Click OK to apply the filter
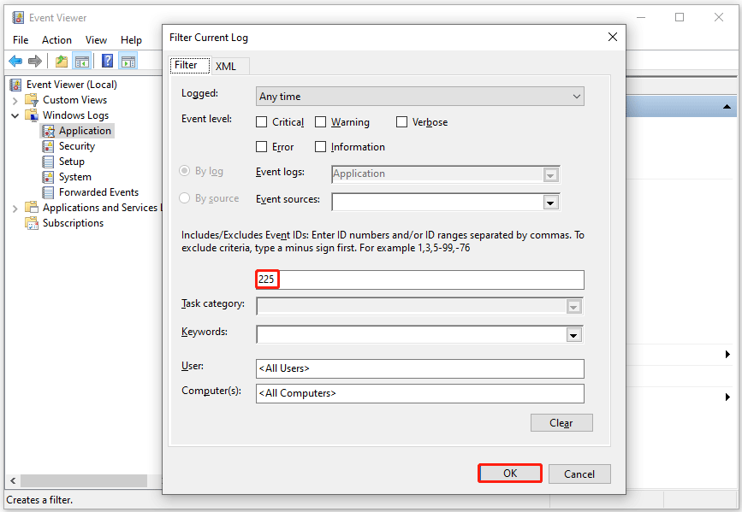Viewport: 742px width, 512px height. click(x=510, y=474)
